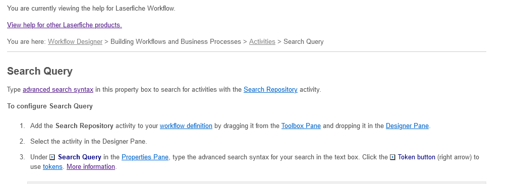Click the Search Query breadcrumb text at end

point(304,42)
